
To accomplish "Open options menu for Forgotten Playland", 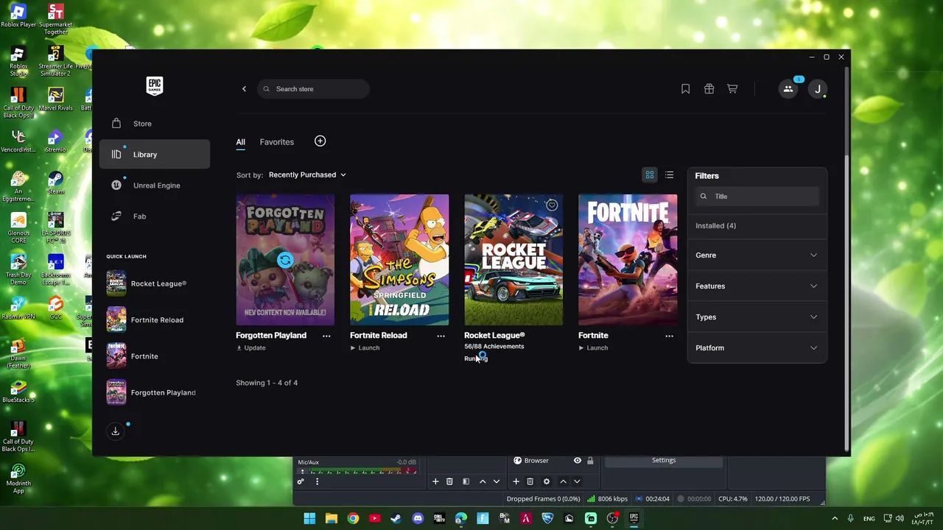I will pos(326,336).
